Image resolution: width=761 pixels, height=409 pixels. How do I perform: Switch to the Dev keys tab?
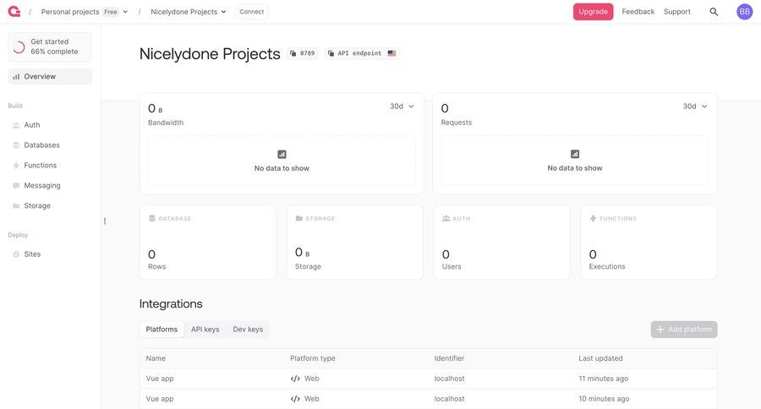click(248, 330)
